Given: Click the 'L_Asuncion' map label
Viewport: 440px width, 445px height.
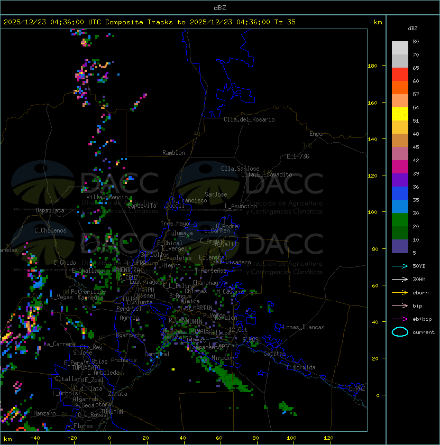Looking at the screenshot, I should tap(241, 206).
